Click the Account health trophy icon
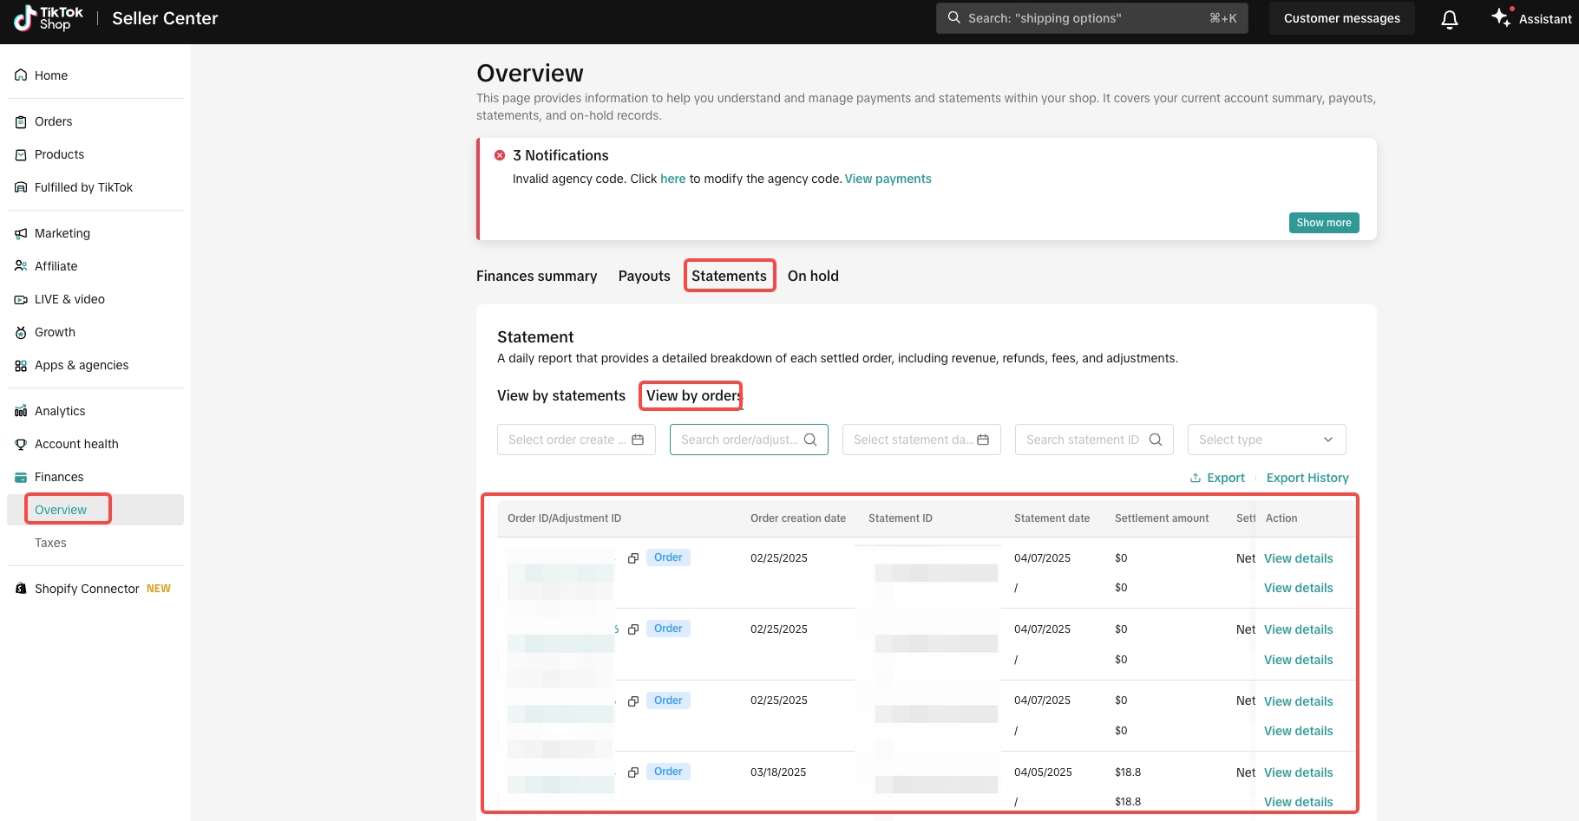Screen dimensions: 1579x821 21,444
